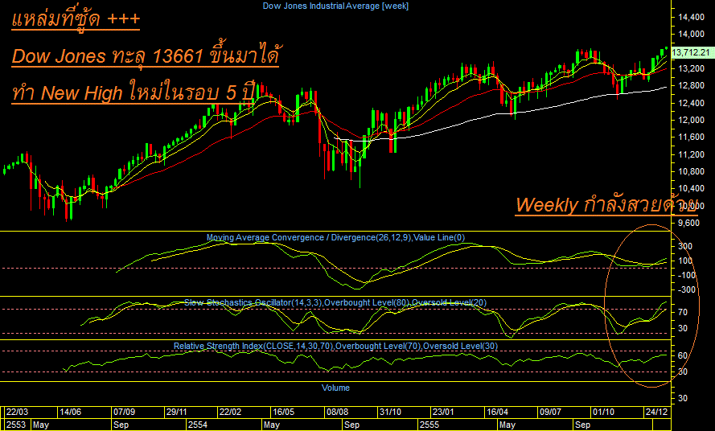Image resolution: width=715 pixels, height=431 pixels.
Task: Click the 31/10 date label
Action: click(390, 413)
